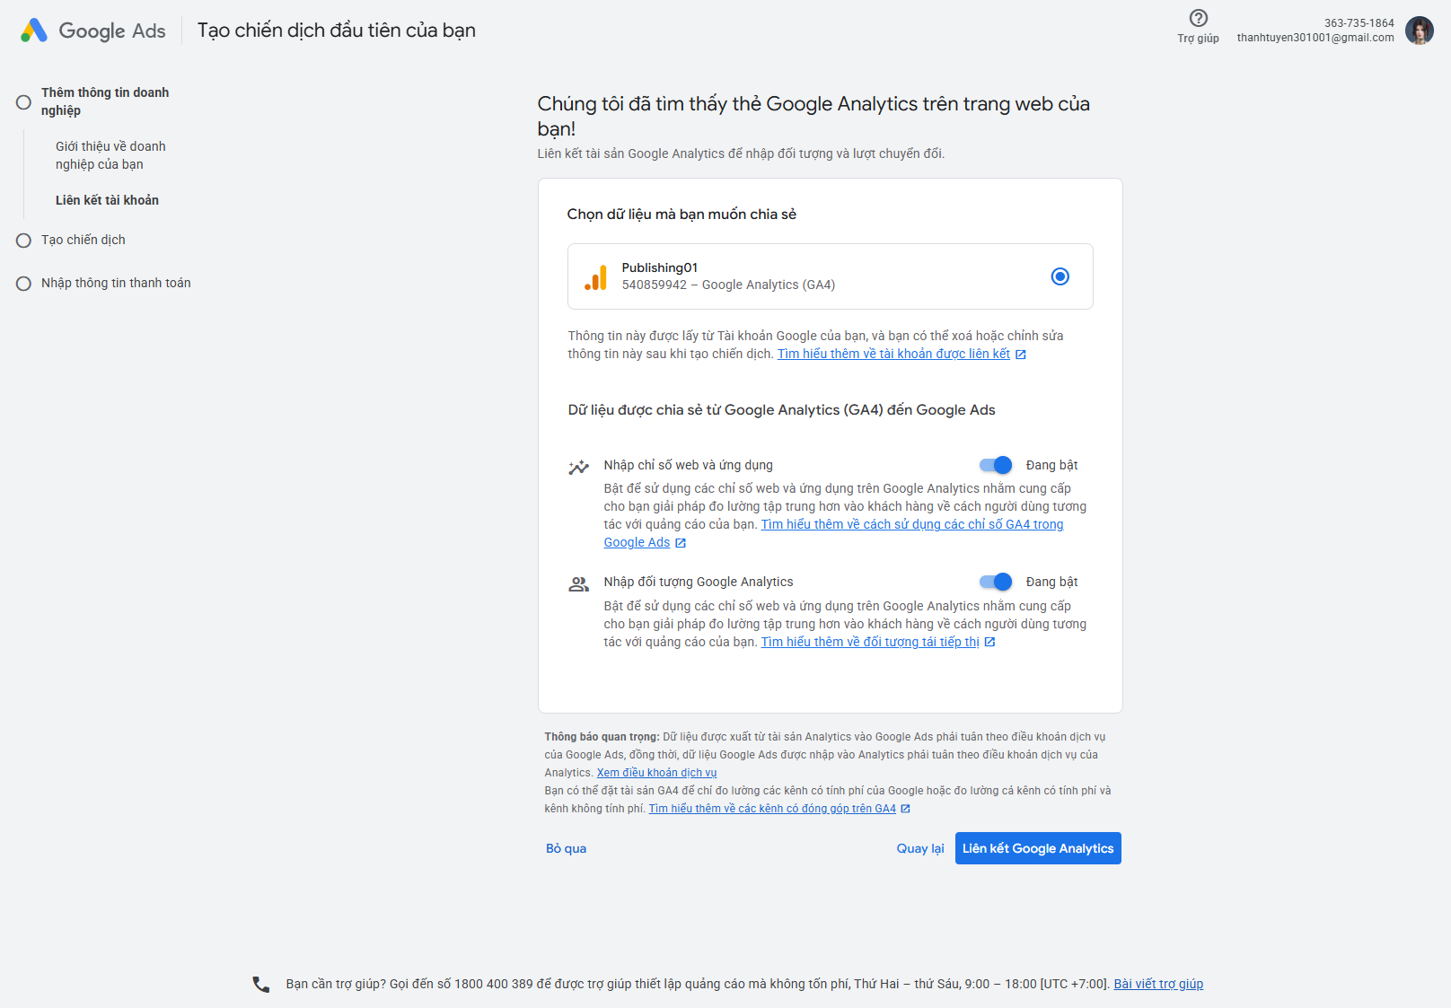Open 'Tìm hiểu thêm về tài khoản được liên kết' link

893,354
